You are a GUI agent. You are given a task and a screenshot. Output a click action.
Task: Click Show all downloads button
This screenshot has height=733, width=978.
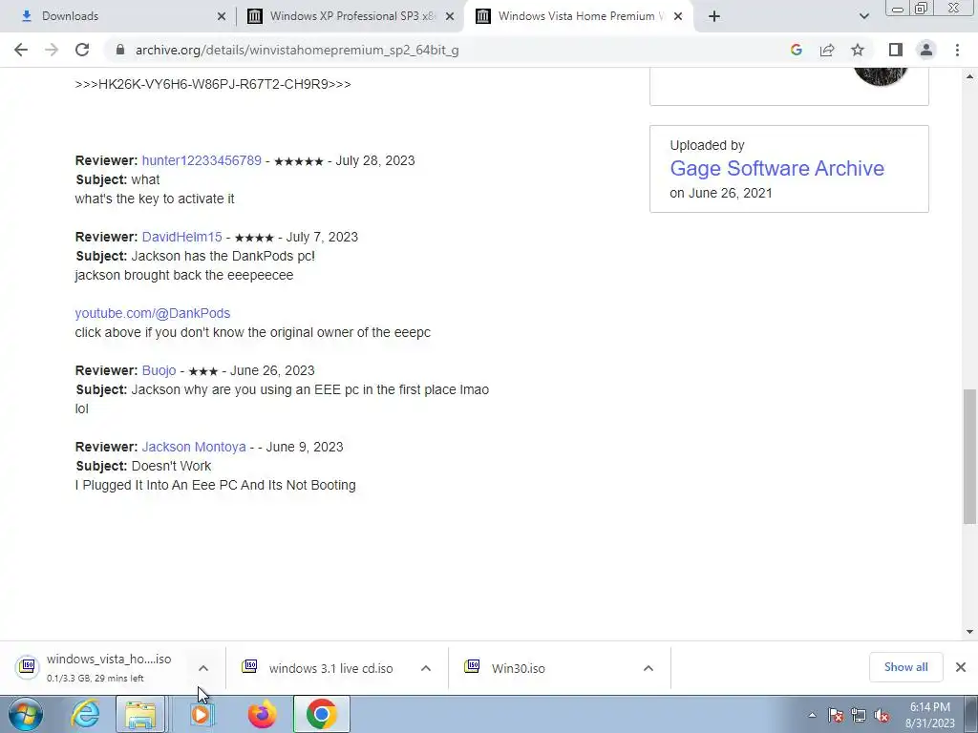(x=905, y=667)
